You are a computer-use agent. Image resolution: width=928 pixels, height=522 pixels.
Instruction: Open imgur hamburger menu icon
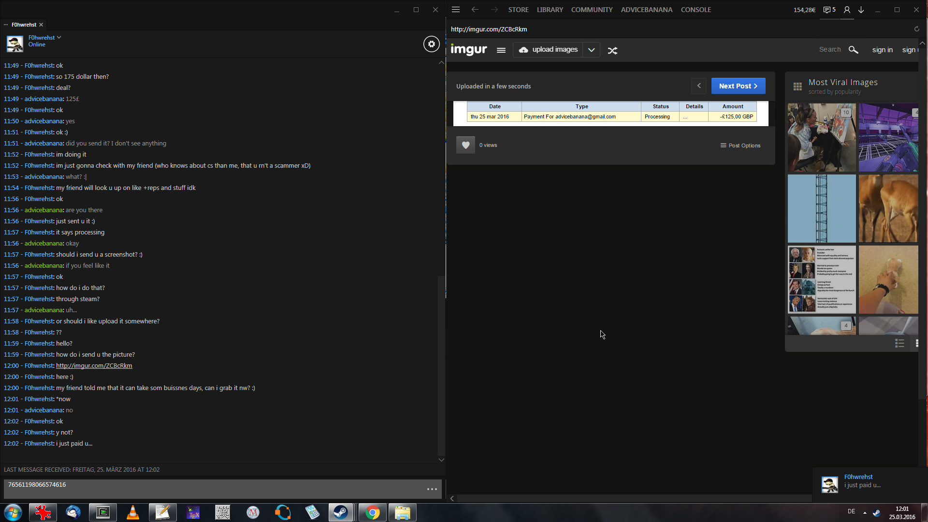tap(501, 50)
